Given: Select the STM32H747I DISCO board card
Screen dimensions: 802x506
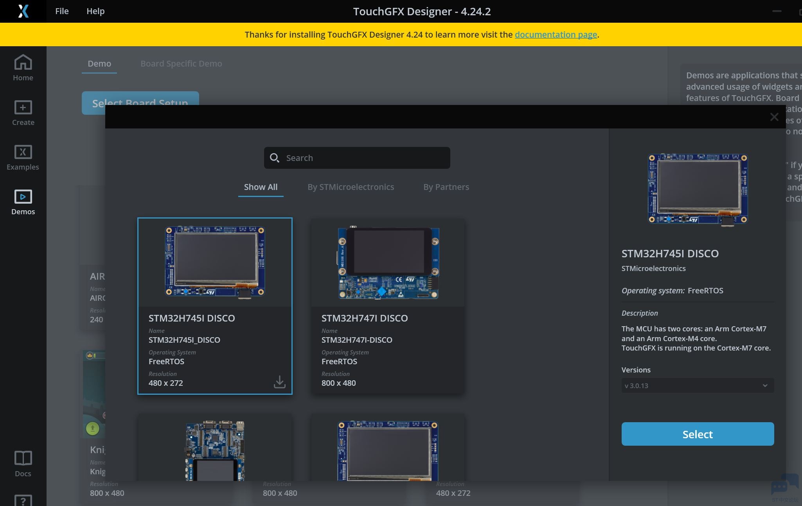Looking at the screenshot, I should pos(388,306).
